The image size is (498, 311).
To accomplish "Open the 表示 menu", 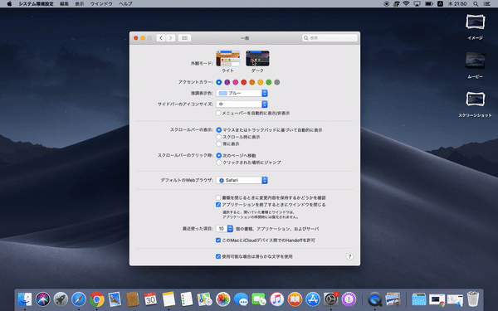I will tap(80, 4).
